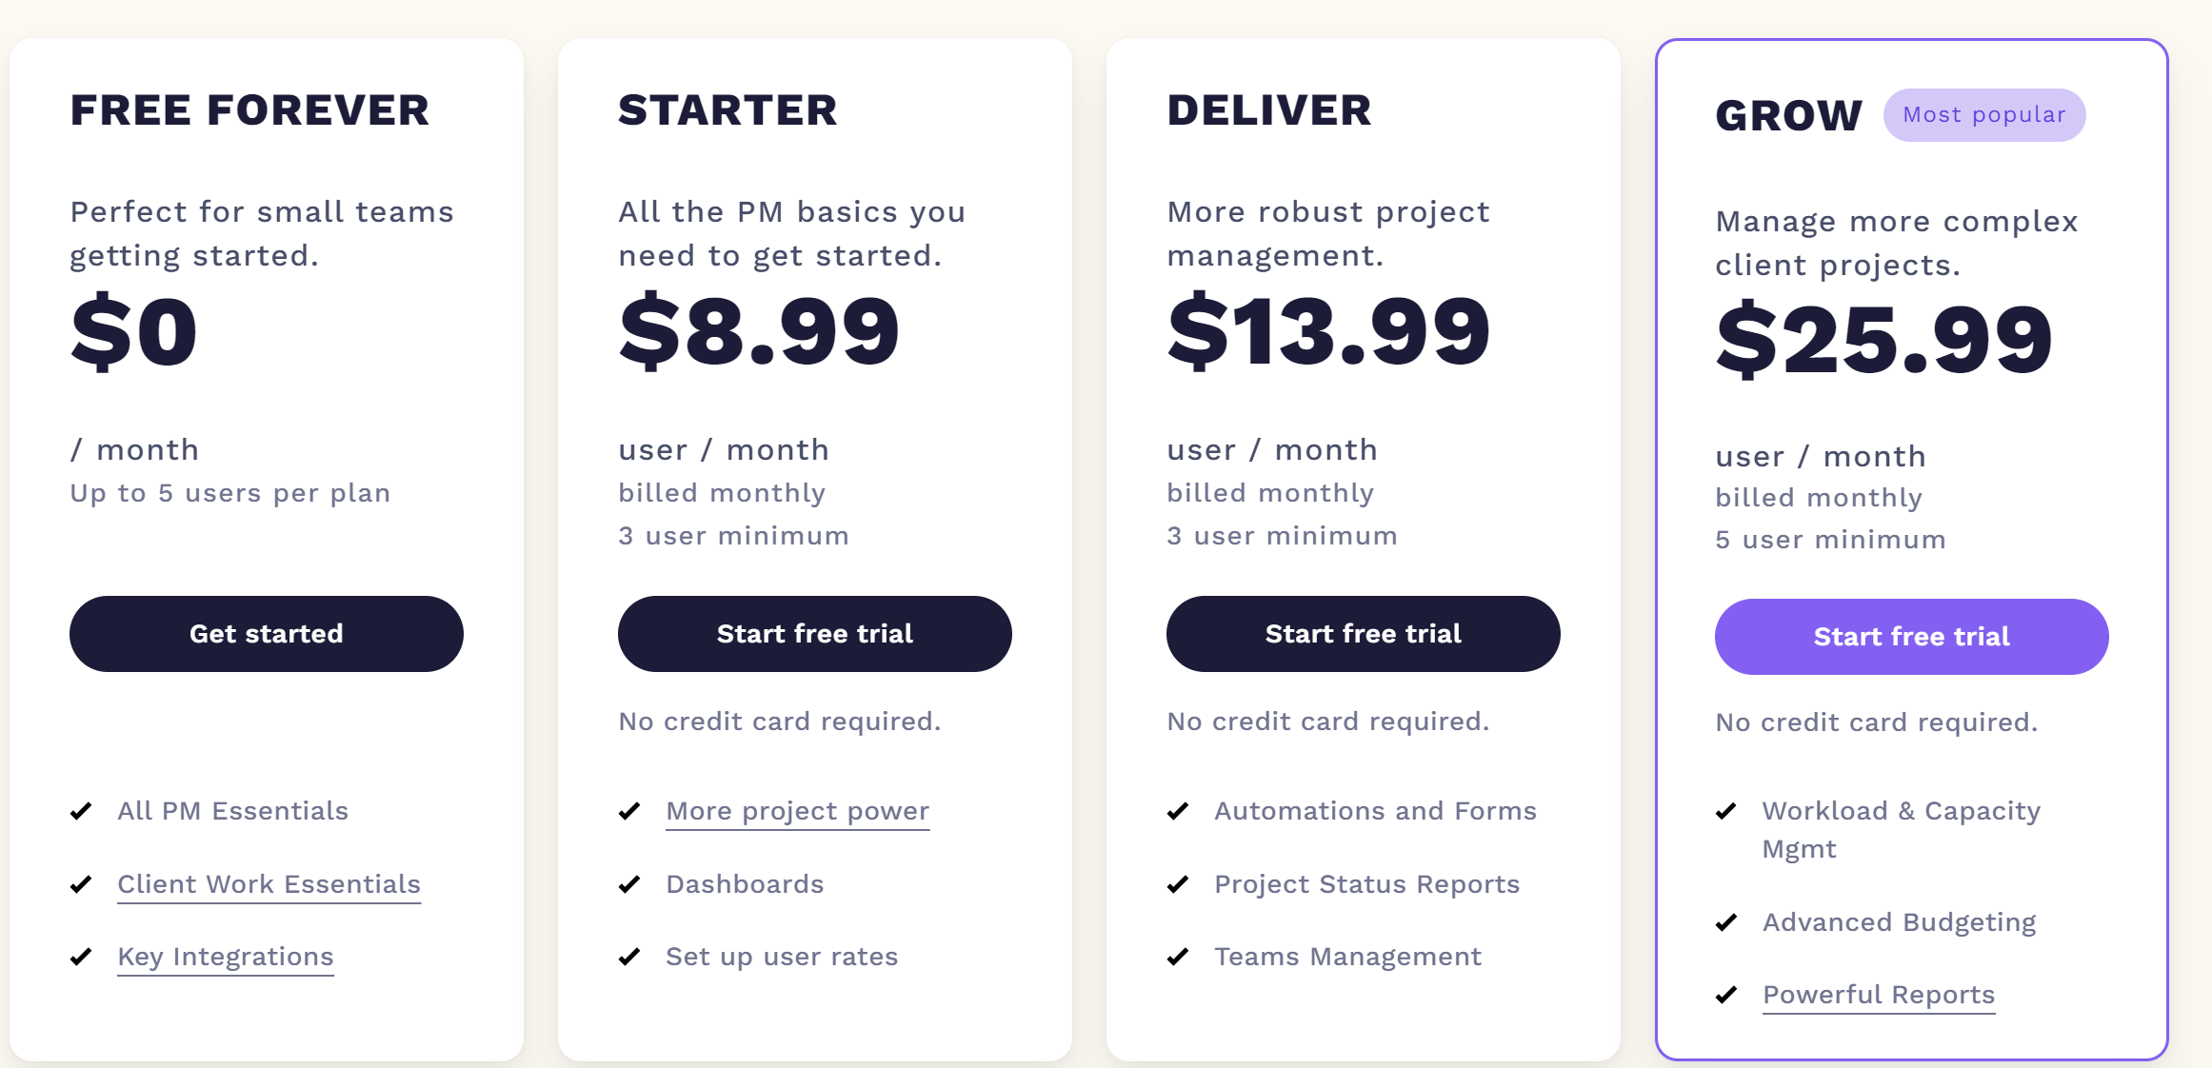Click the Get started button
2212x1068 pixels.
(266, 634)
